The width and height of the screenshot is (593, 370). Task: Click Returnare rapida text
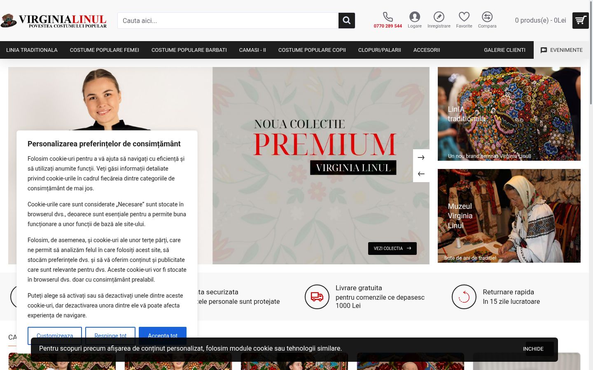508,292
